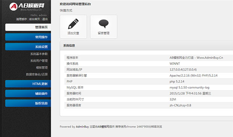Image resolution: width=233 pixels, height=137 pixels.
Task: Select the 服务器时间 row label
Action: (x=74, y=93)
